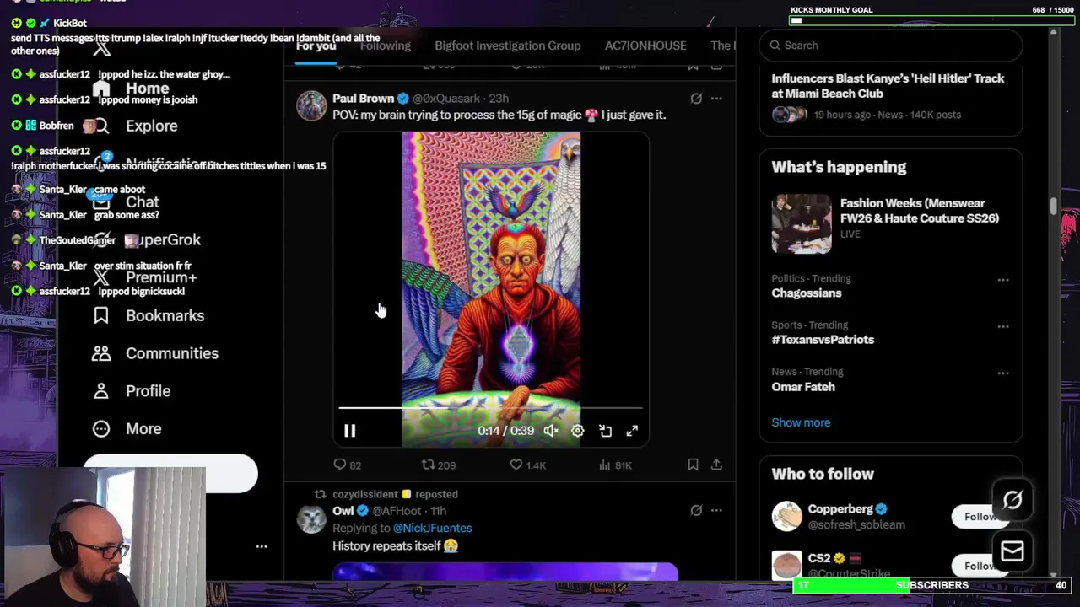Switch to the For you tab

(316, 46)
